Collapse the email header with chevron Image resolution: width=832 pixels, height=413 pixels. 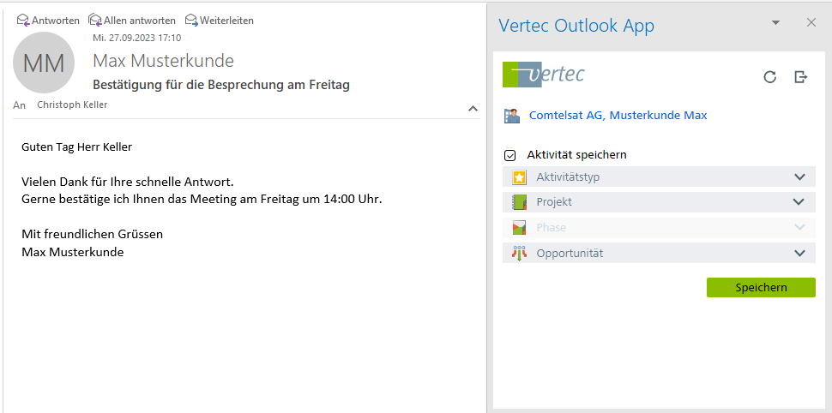(473, 109)
